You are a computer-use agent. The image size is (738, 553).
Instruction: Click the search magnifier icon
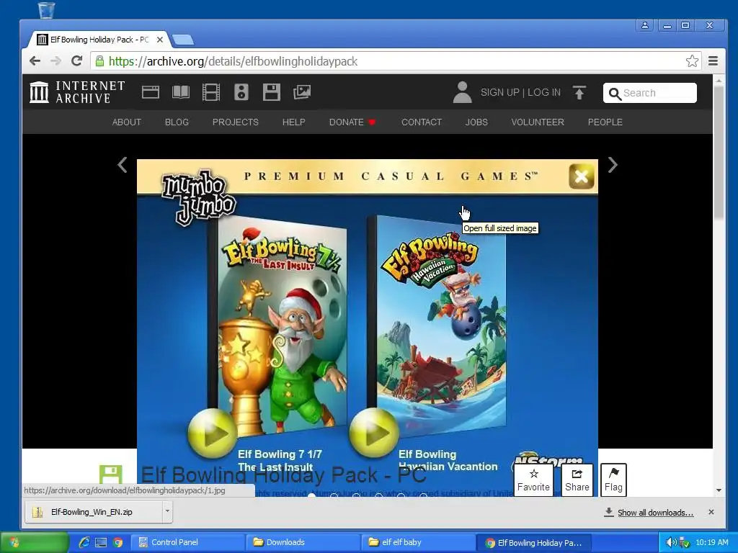(614, 94)
